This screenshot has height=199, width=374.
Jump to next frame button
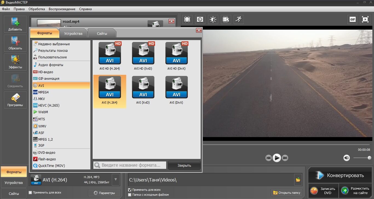click(285, 158)
